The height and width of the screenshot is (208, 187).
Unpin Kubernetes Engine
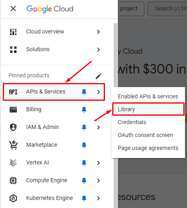coord(84,199)
